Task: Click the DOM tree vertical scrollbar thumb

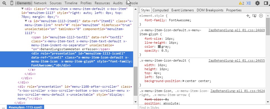Action: pos(136,81)
